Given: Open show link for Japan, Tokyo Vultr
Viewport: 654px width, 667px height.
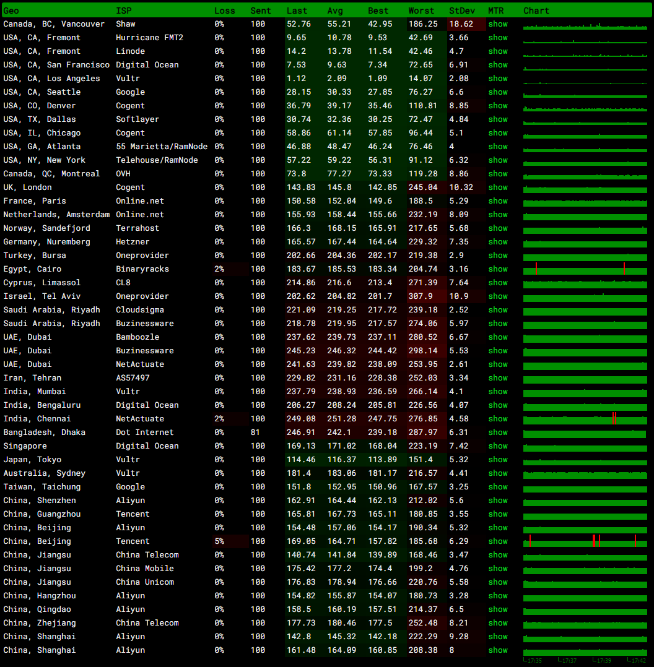Looking at the screenshot, I should coord(497,460).
